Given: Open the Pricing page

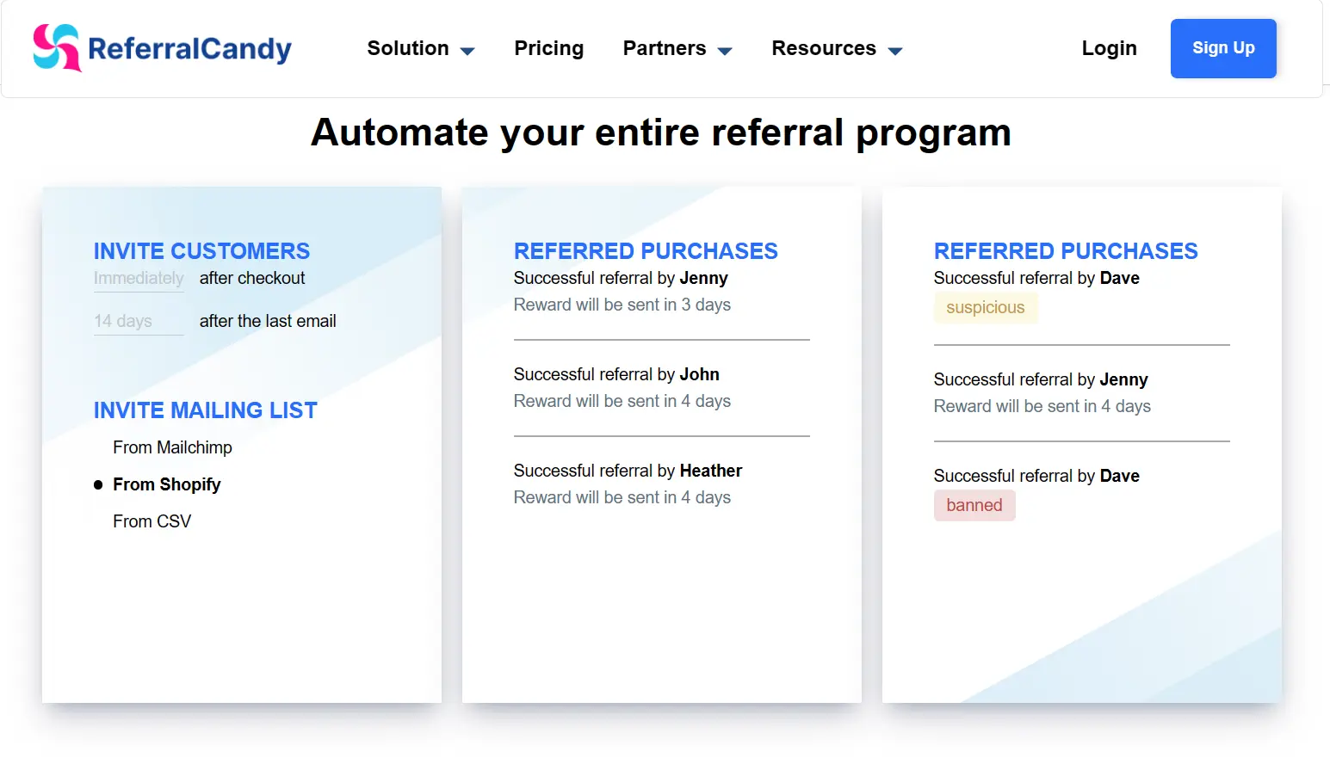Looking at the screenshot, I should pos(549,48).
